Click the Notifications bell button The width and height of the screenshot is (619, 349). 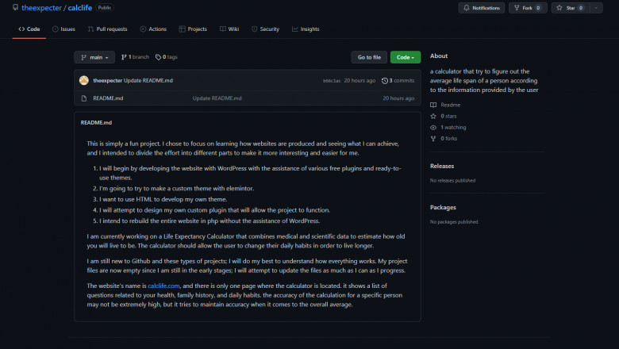(x=482, y=8)
